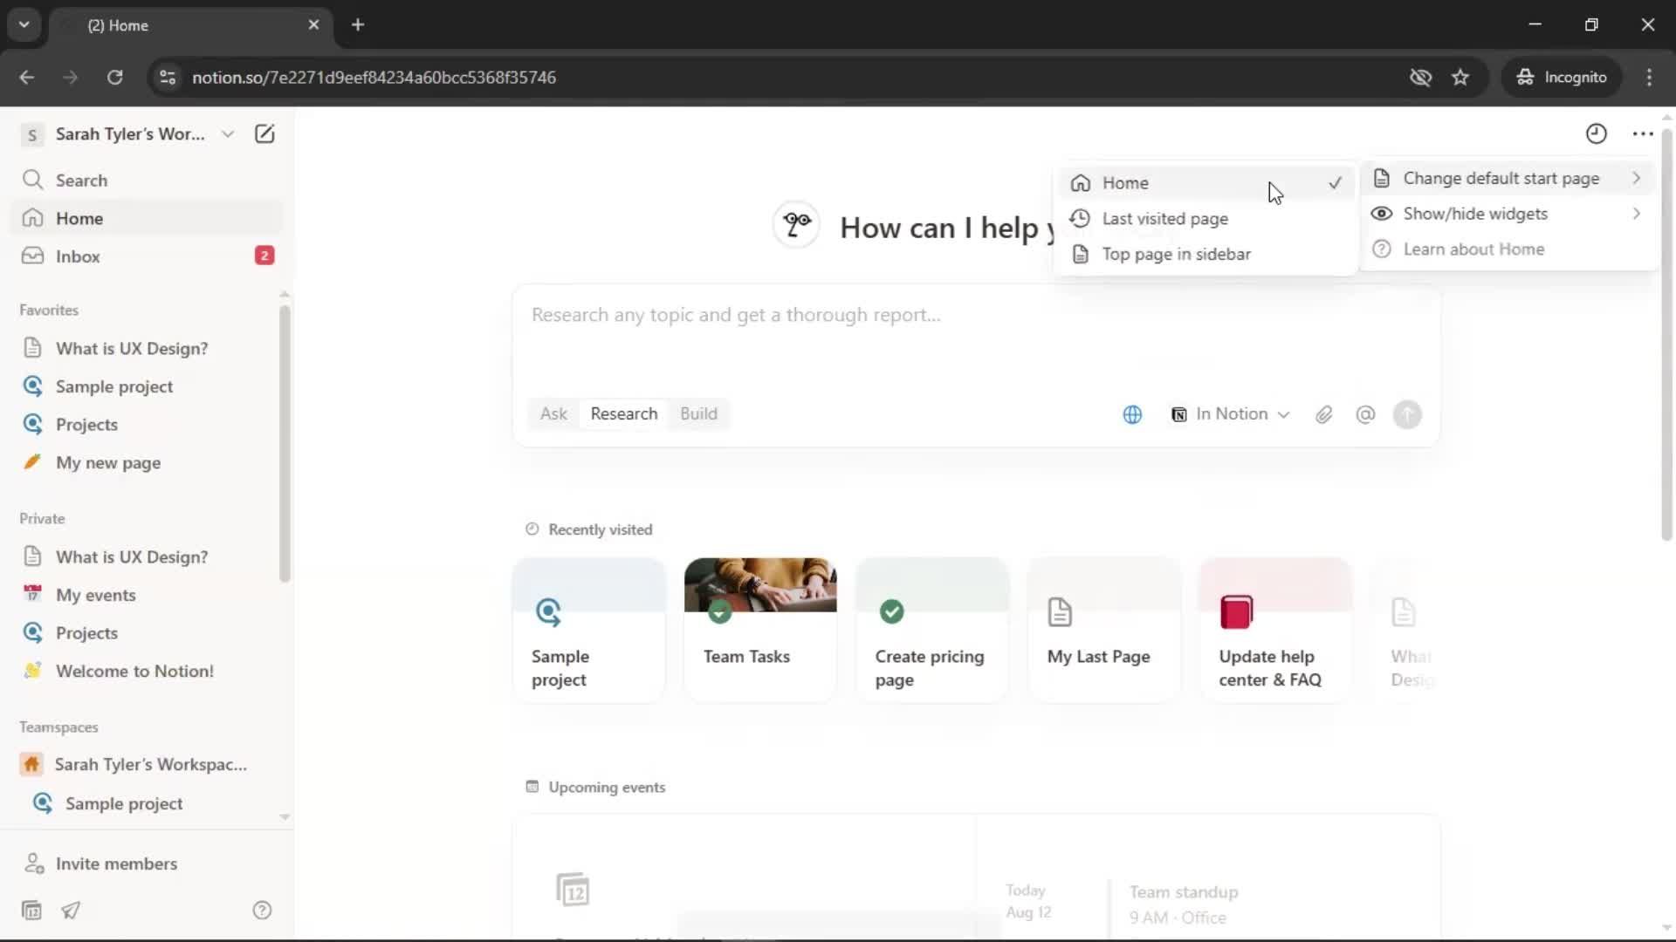Click the @ mention icon

pos(1365,415)
